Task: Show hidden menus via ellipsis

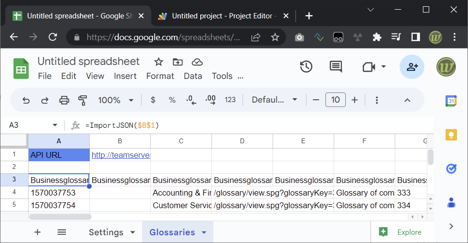Action: 240,77
